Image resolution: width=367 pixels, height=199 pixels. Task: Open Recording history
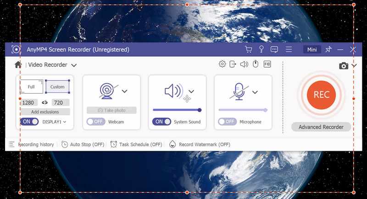[36, 144]
